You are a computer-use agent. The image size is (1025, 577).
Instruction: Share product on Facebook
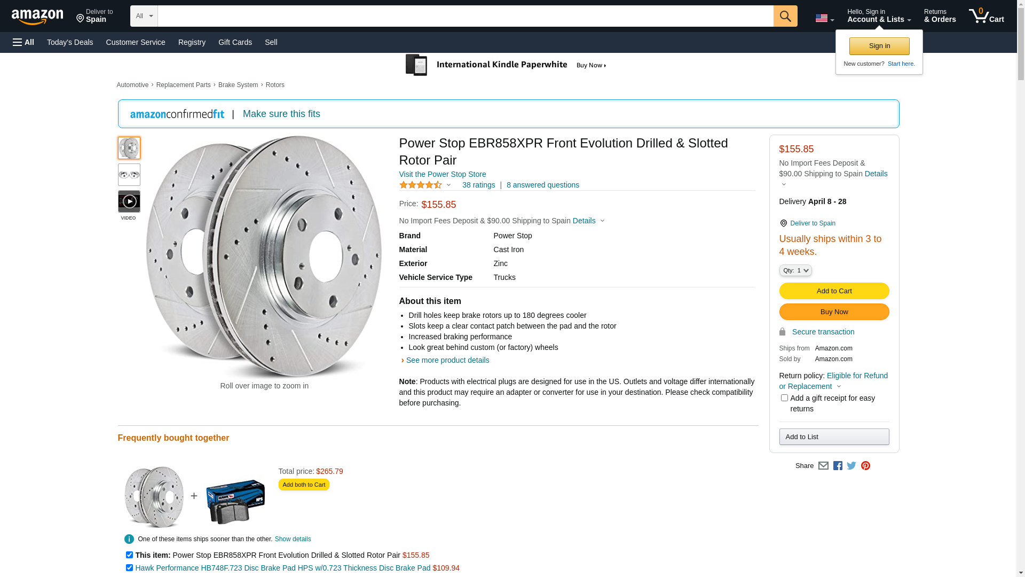point(838,466)
